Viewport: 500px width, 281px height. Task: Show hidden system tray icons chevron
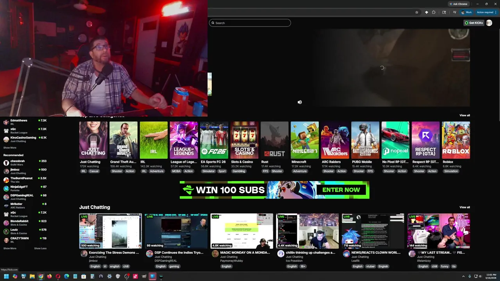tap(463, 276)
